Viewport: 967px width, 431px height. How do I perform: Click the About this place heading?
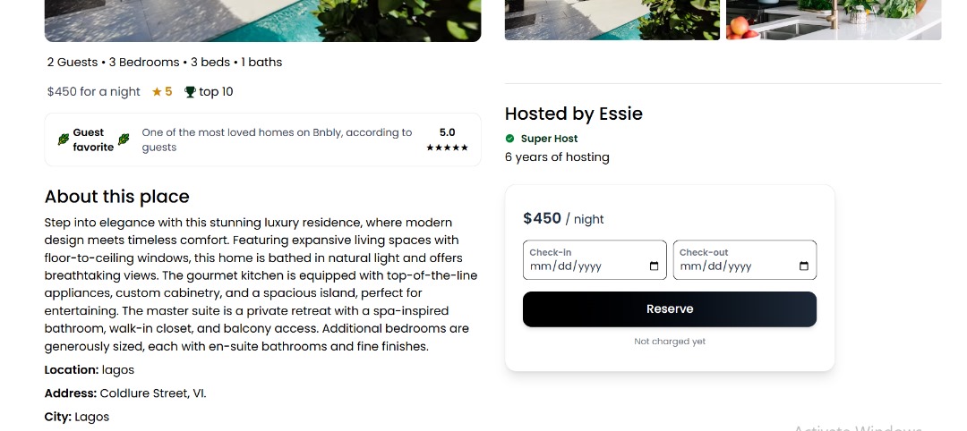coord(116,197)
